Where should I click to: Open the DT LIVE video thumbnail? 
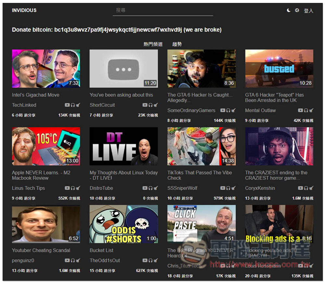coord(123,146)
